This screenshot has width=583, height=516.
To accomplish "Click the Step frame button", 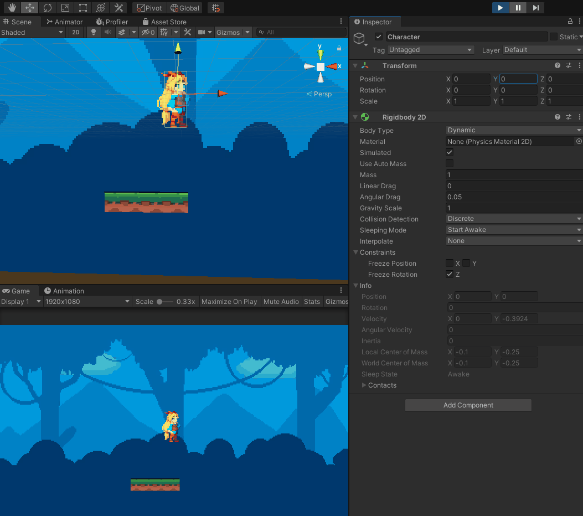I will 535,8.
